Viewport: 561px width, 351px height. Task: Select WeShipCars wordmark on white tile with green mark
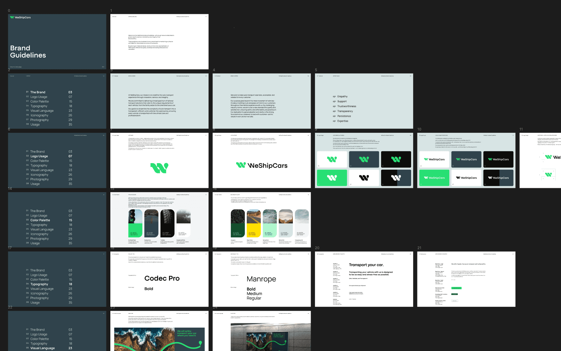(434, 159)
